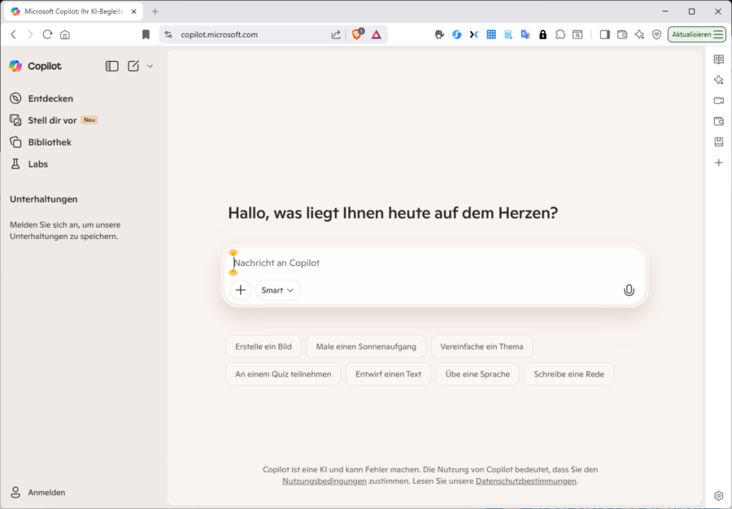732x509 pixels.
Task: Open a new chat with the compose icon
Action: 133,66
